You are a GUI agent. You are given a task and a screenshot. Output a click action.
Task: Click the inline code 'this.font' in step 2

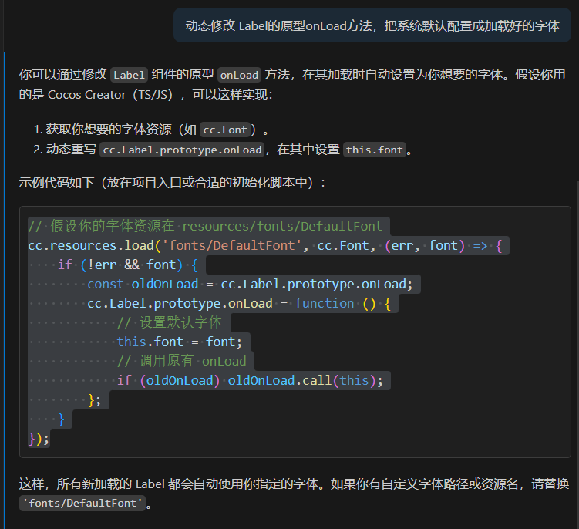pos(375,150)
